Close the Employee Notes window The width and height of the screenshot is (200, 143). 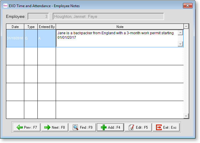point(187,6)
